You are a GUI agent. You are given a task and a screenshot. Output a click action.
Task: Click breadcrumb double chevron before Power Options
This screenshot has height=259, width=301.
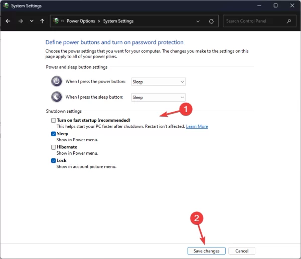(x=62, y=21)
